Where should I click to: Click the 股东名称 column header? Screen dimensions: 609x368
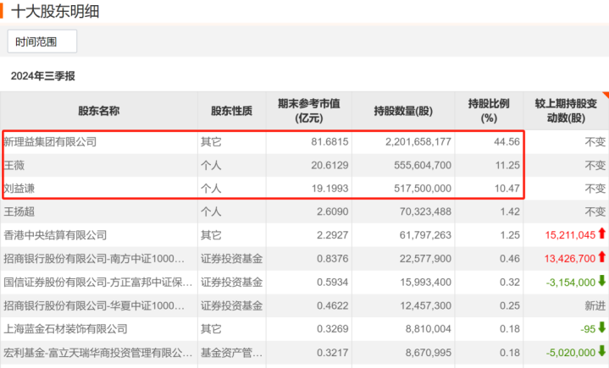point(98,111)
